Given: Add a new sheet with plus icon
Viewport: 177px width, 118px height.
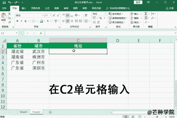Looking at the screenshot, I should tap(50, 112).
